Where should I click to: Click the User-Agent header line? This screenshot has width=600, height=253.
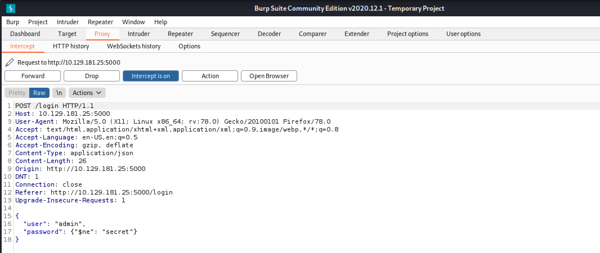[x=173, y=121]
